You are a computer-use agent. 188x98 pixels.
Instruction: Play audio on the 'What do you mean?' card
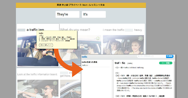tap(98, 38)
